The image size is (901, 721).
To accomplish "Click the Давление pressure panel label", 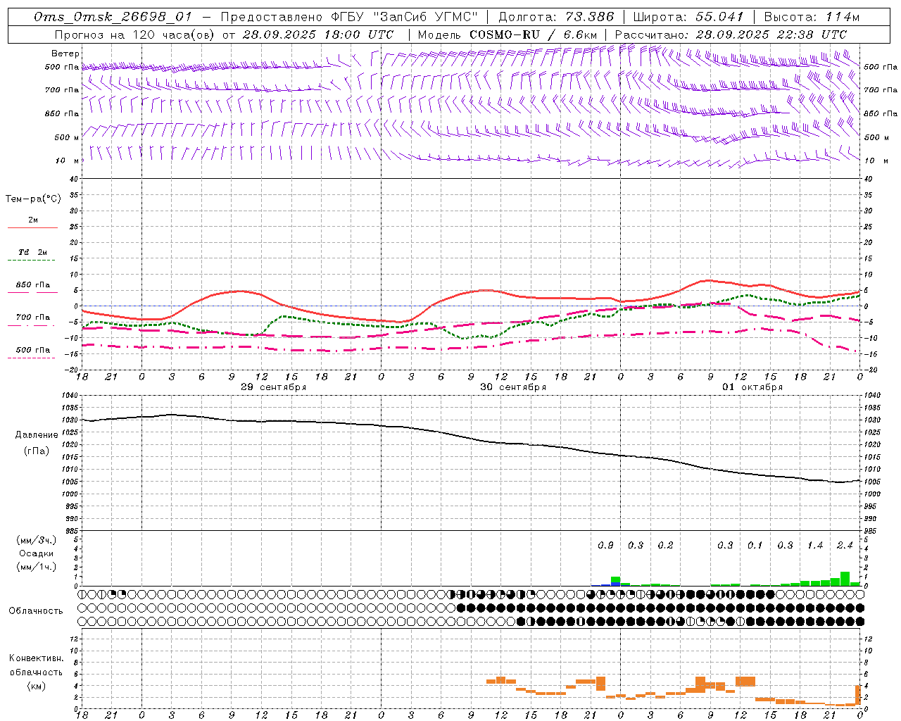I will (x=37, y=434).
